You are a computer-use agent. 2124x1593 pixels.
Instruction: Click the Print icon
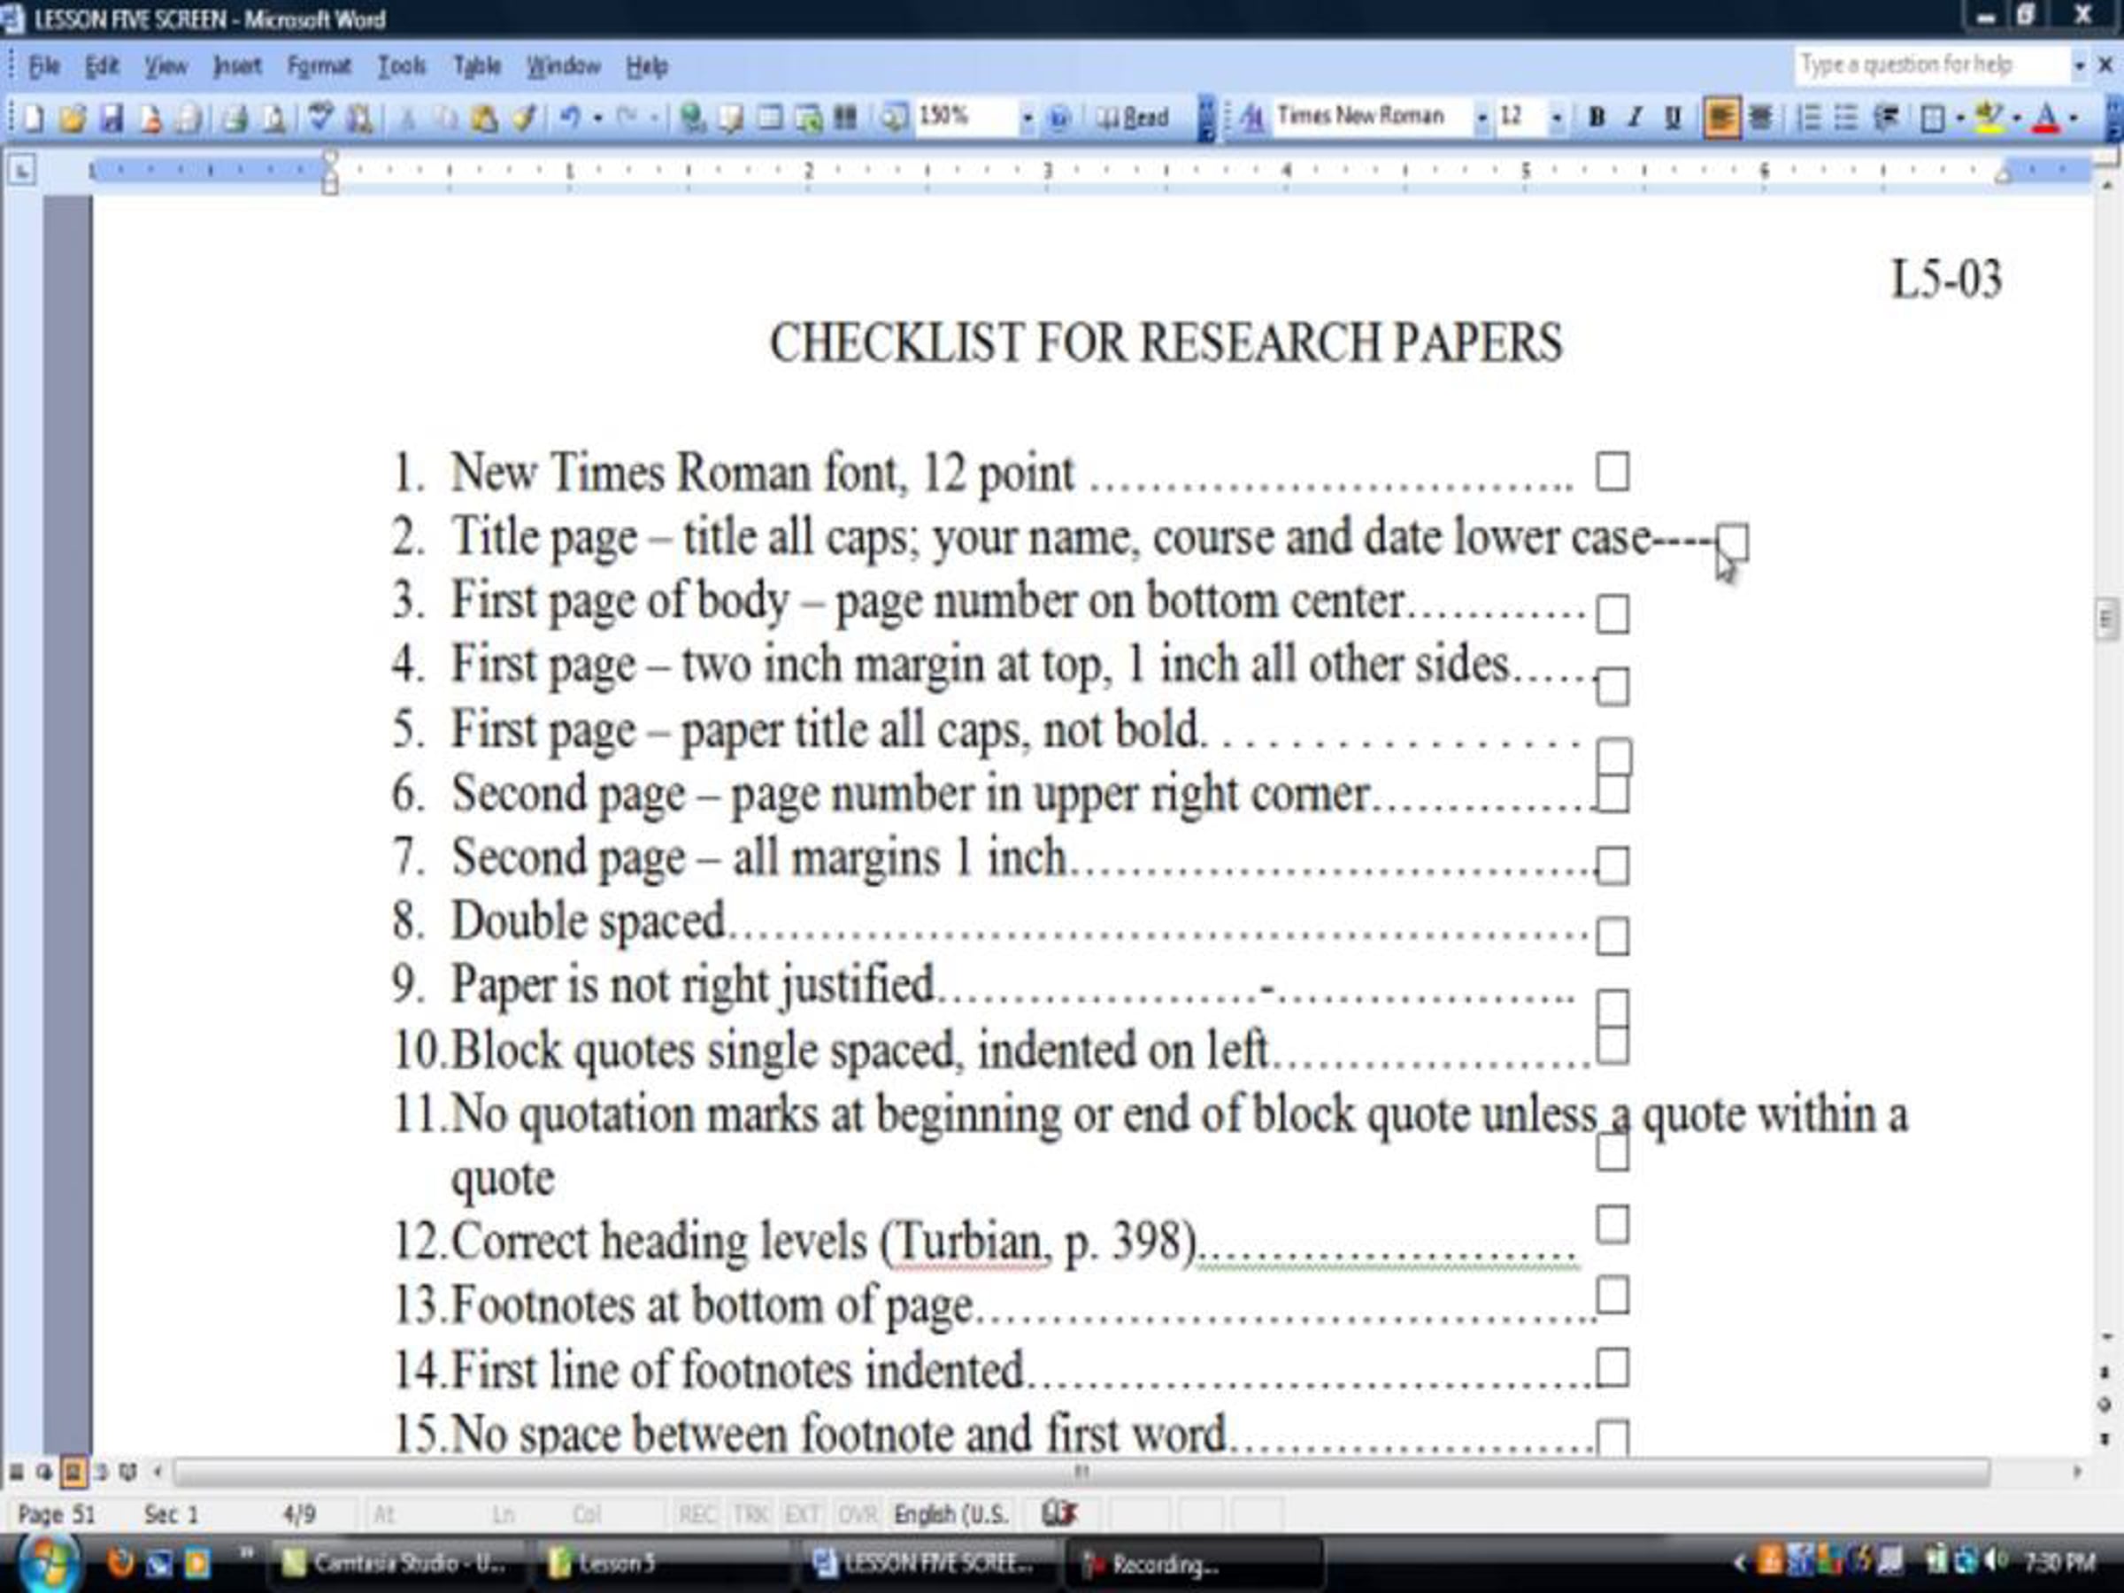pos(234,118)
